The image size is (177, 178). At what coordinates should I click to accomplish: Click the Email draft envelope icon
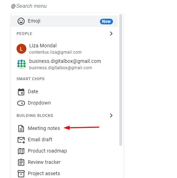pos(21,140)
